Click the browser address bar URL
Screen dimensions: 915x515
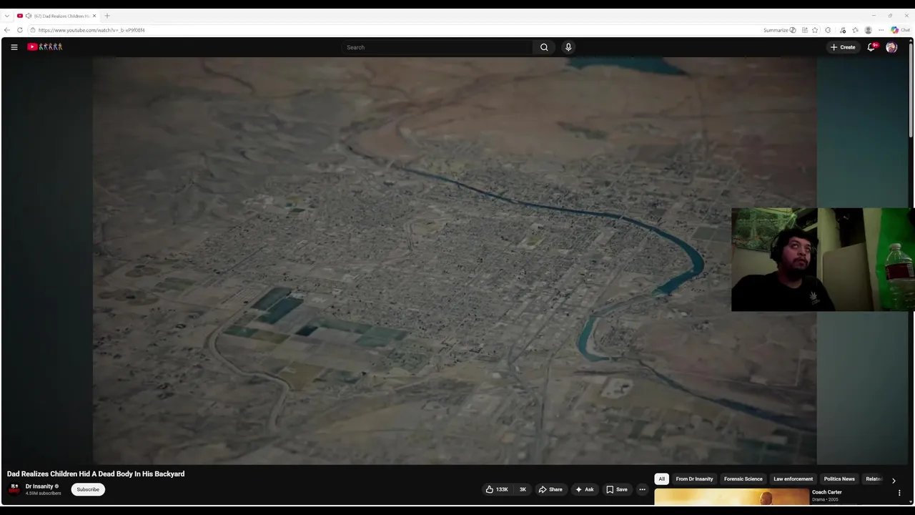coord(91,30)
